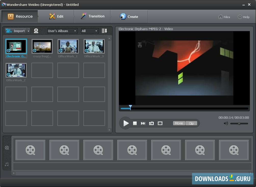The image size is (256, 187).
Task: Select the music track icon on timeline
Action: coord(7,164)
